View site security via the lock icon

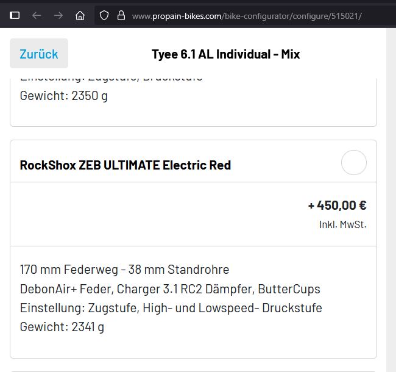pyautogui.click(x=121, y=15)
